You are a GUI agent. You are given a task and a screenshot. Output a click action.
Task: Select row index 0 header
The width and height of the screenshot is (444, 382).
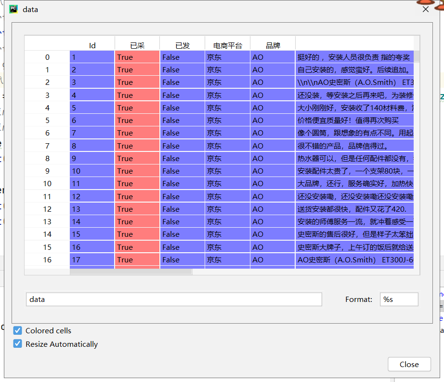tap(47, 57)
